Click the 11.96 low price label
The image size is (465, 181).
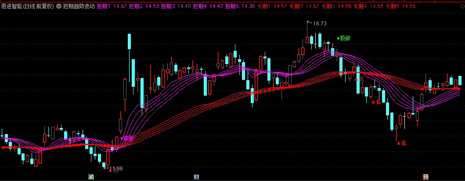pos(115,169)
